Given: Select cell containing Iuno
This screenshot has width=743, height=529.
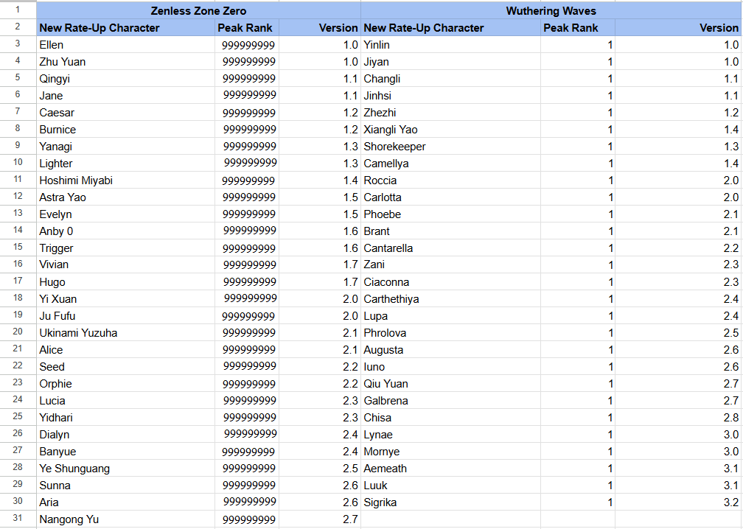Looking at the screenshot, I should [450, 367].
